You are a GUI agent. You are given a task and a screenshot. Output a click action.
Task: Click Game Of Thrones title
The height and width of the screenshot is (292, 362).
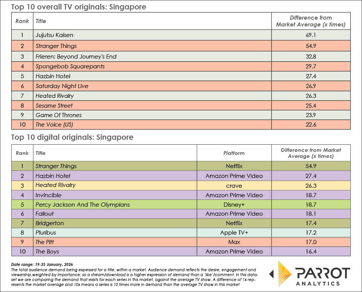[58, 115]
